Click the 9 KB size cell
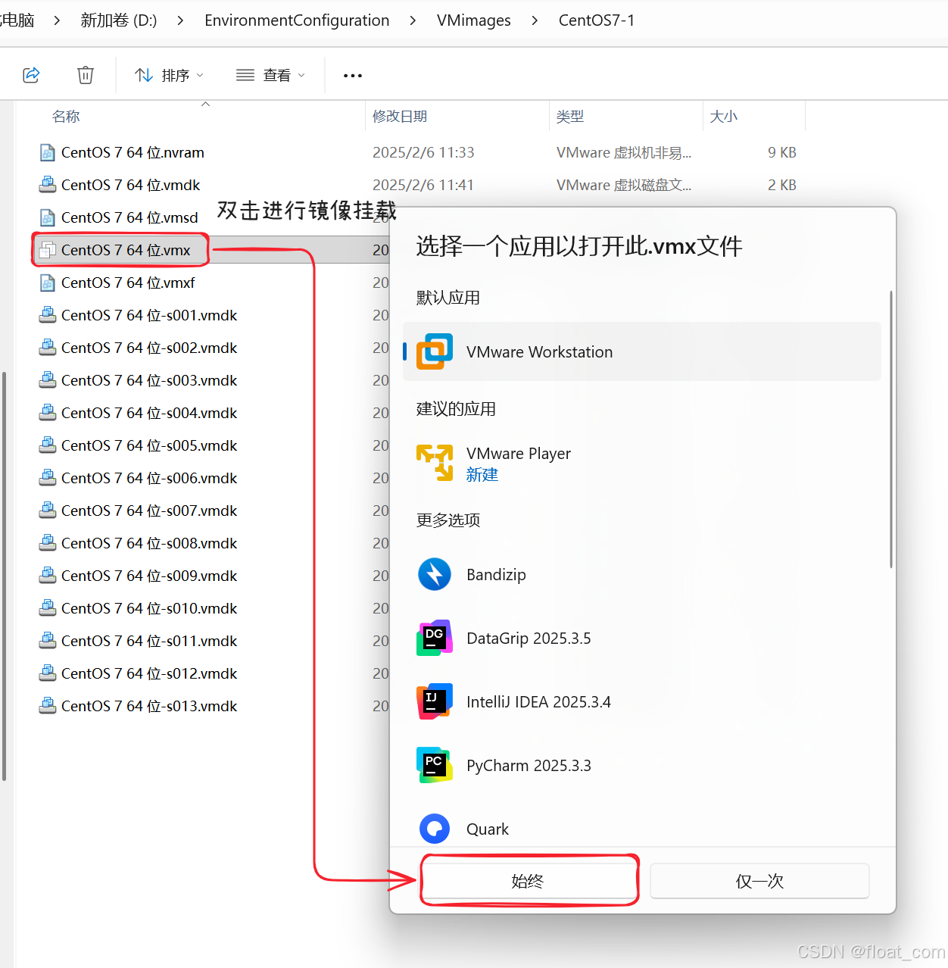Screen dimensions: 948x968 (782, 152)
